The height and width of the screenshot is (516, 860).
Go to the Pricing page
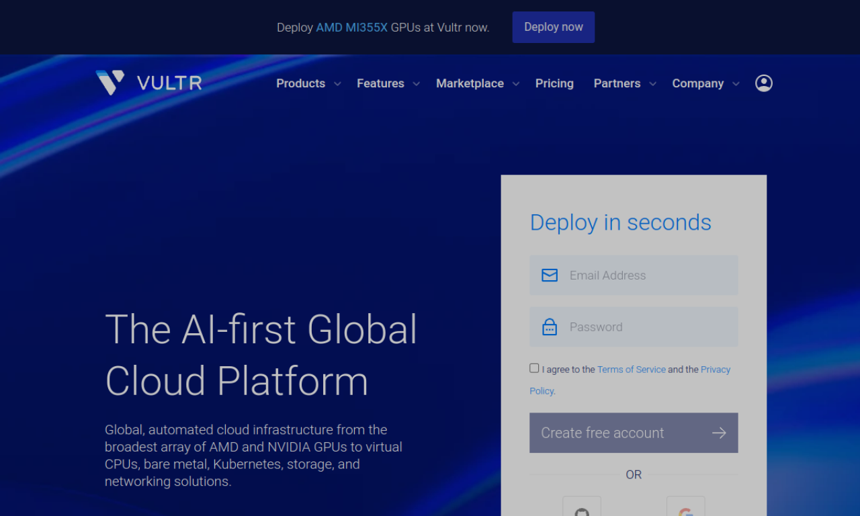click(x=554, y=83)
